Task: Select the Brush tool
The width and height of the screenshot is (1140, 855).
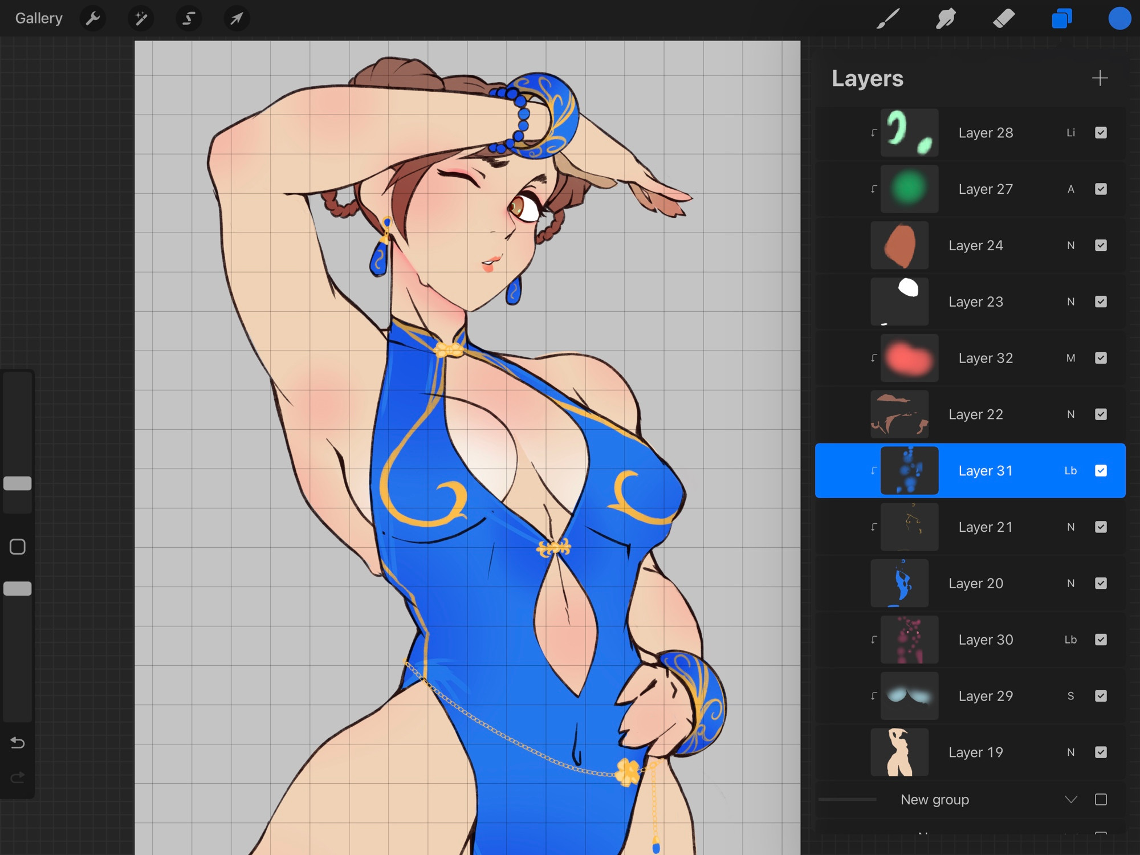Action: [887, 19]
